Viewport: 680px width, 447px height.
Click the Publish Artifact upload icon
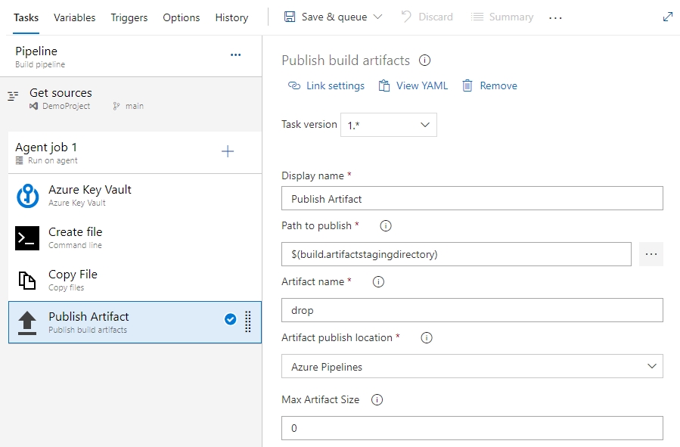point(27,322)
